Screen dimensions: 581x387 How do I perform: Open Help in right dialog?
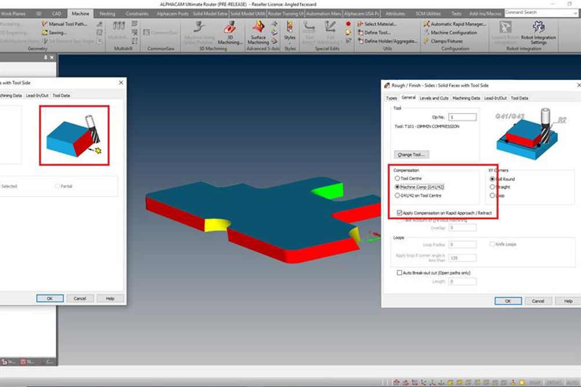pos(568,301)
